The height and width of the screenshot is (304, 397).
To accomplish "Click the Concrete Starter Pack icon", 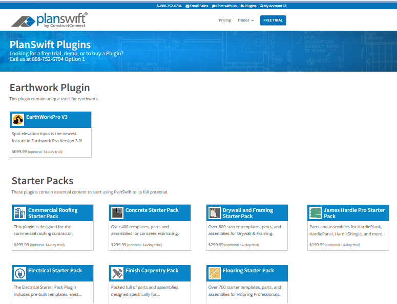I will pyautogui.click(x=117, y=213).
